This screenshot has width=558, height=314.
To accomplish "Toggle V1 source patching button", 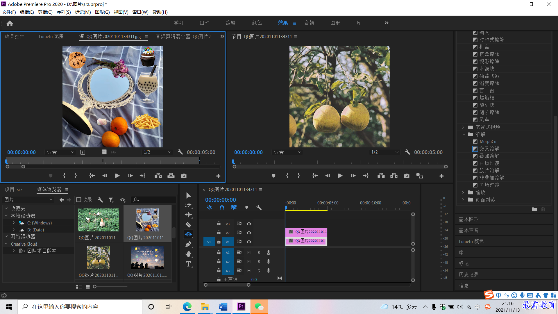I will [209, 242].
